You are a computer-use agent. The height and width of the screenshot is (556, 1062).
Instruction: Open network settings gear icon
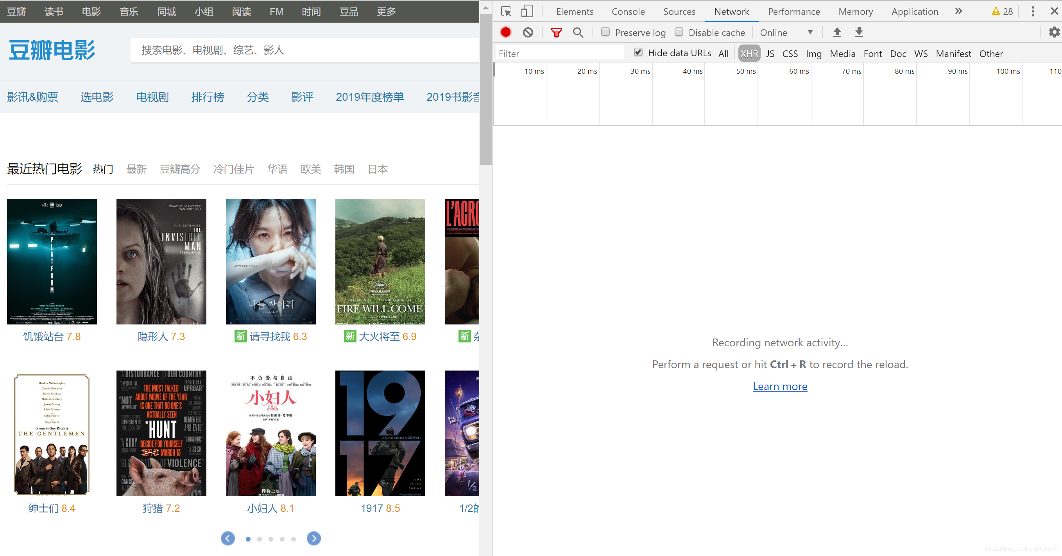point(1054,32)
